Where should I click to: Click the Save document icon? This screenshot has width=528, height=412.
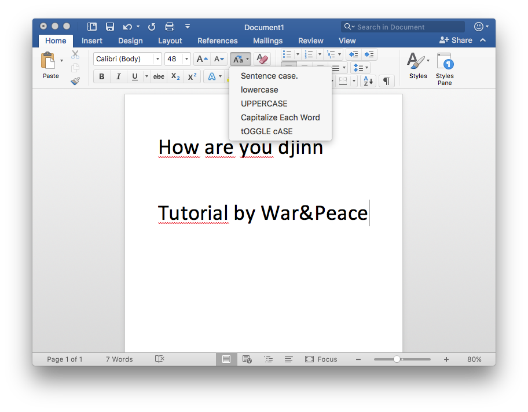pos(110,27)
